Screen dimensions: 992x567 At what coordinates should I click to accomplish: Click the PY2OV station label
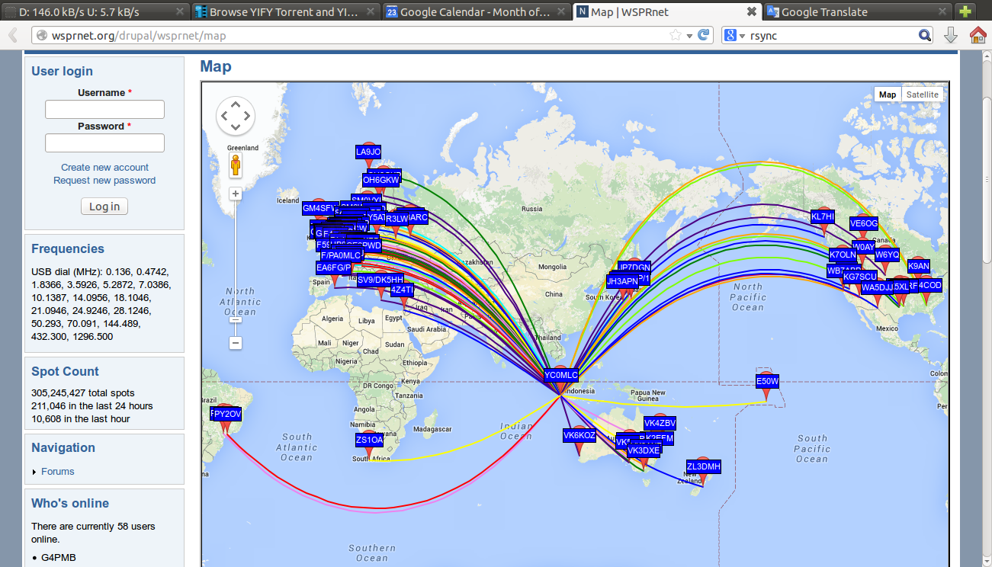pyautogui.click(x=226, y=414)
